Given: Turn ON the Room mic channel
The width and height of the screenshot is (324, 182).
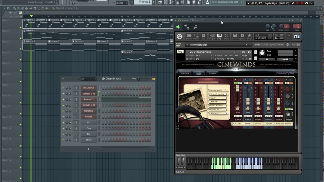Looking at the screenshot, I should click(266, 83).
